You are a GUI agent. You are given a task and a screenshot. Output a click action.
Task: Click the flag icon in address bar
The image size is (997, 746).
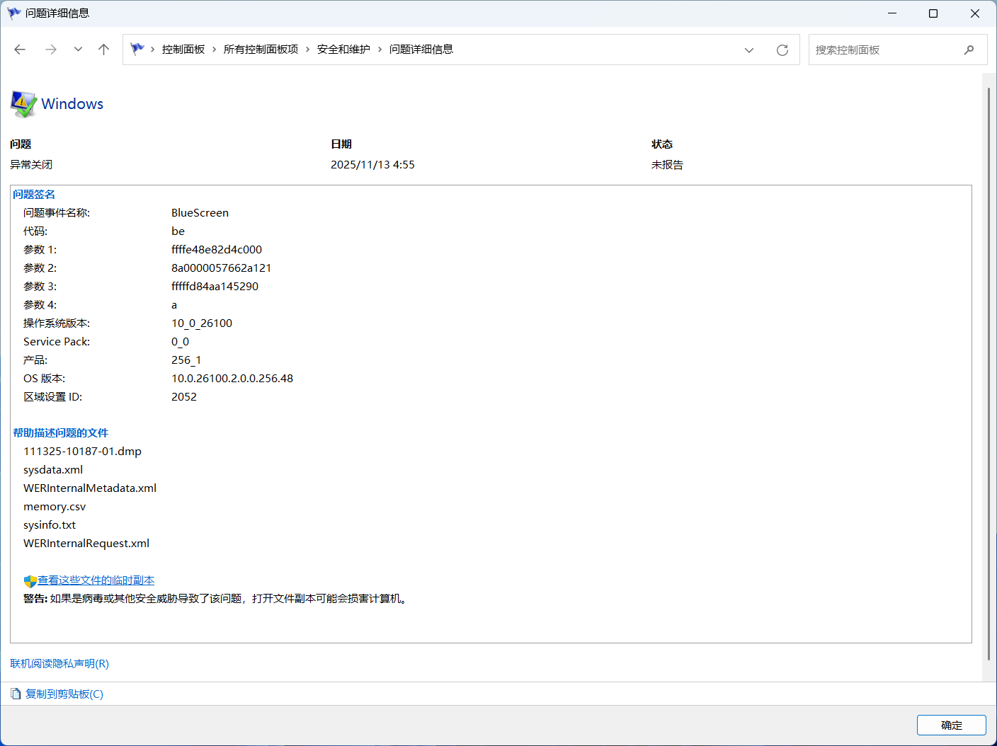(x=137, y=49)
